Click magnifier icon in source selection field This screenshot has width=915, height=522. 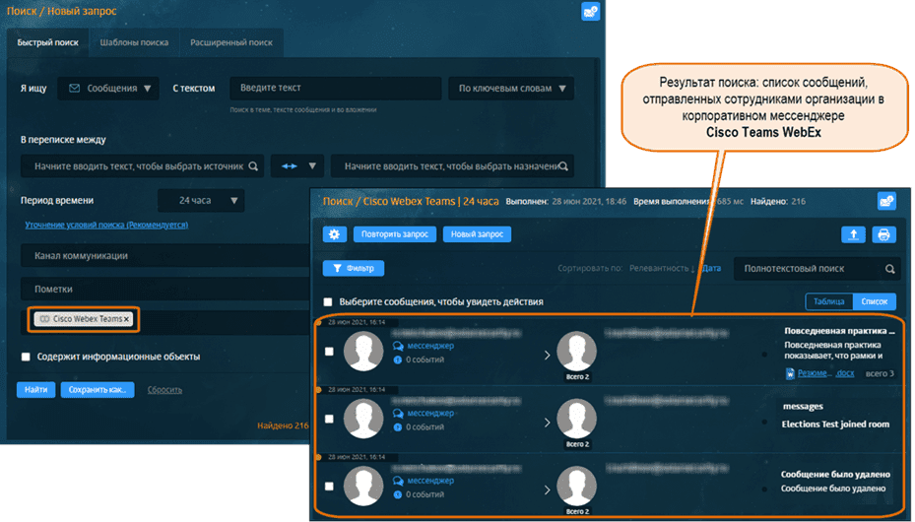(x=253, y=166)
